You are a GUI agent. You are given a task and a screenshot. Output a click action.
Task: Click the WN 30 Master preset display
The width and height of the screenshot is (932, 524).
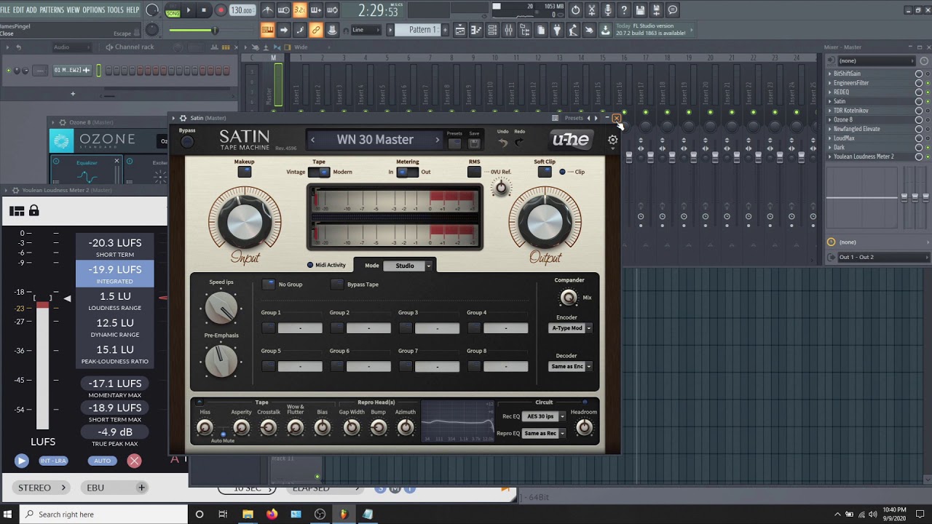(375, 140)
